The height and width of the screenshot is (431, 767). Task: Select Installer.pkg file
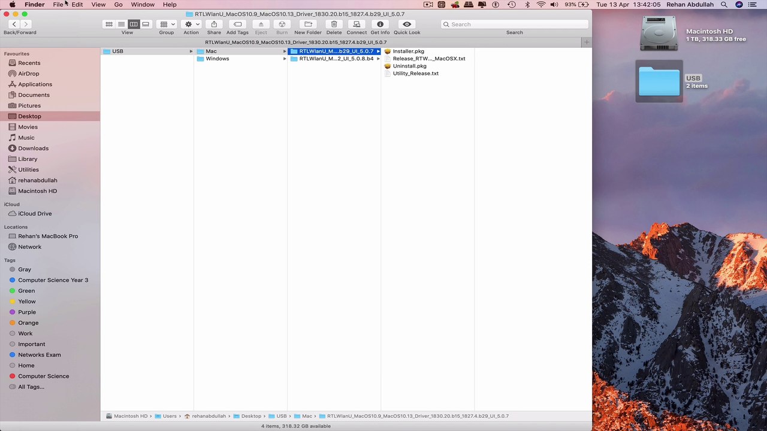[408, 51]
